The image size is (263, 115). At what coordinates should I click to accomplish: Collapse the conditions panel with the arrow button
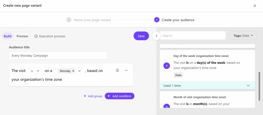(x=156, y=36)
